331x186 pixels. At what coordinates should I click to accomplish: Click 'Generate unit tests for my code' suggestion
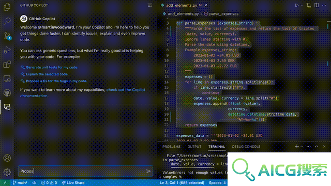(x=52, y=67)
